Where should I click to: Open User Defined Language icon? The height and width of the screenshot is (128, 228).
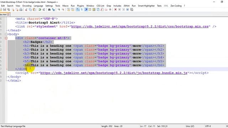point(90,10)
